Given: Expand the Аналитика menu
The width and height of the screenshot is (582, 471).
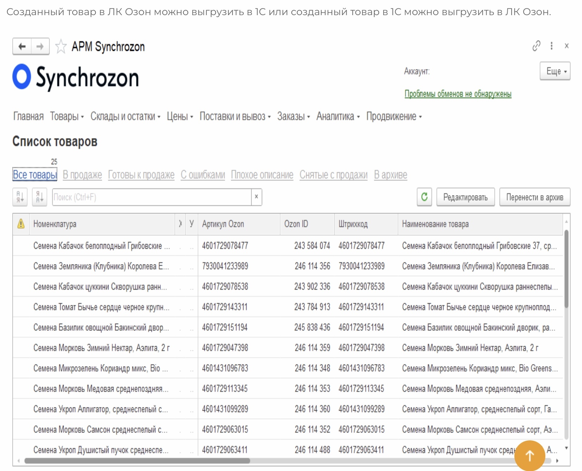Looking at the screenshot, I should [x=338, y=116].
